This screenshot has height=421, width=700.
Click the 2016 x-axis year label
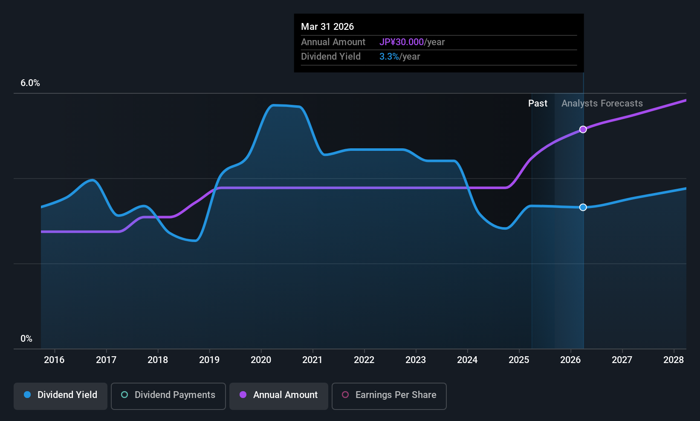coord(54,360)
